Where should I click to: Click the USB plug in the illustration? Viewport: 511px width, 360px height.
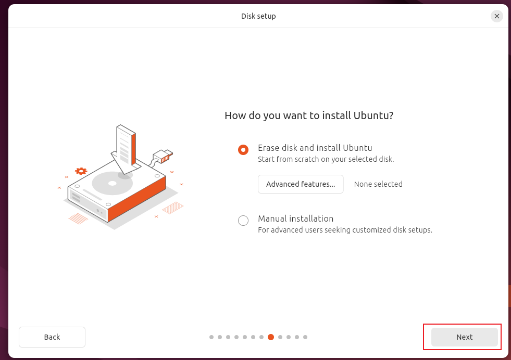tap(164, 156)
